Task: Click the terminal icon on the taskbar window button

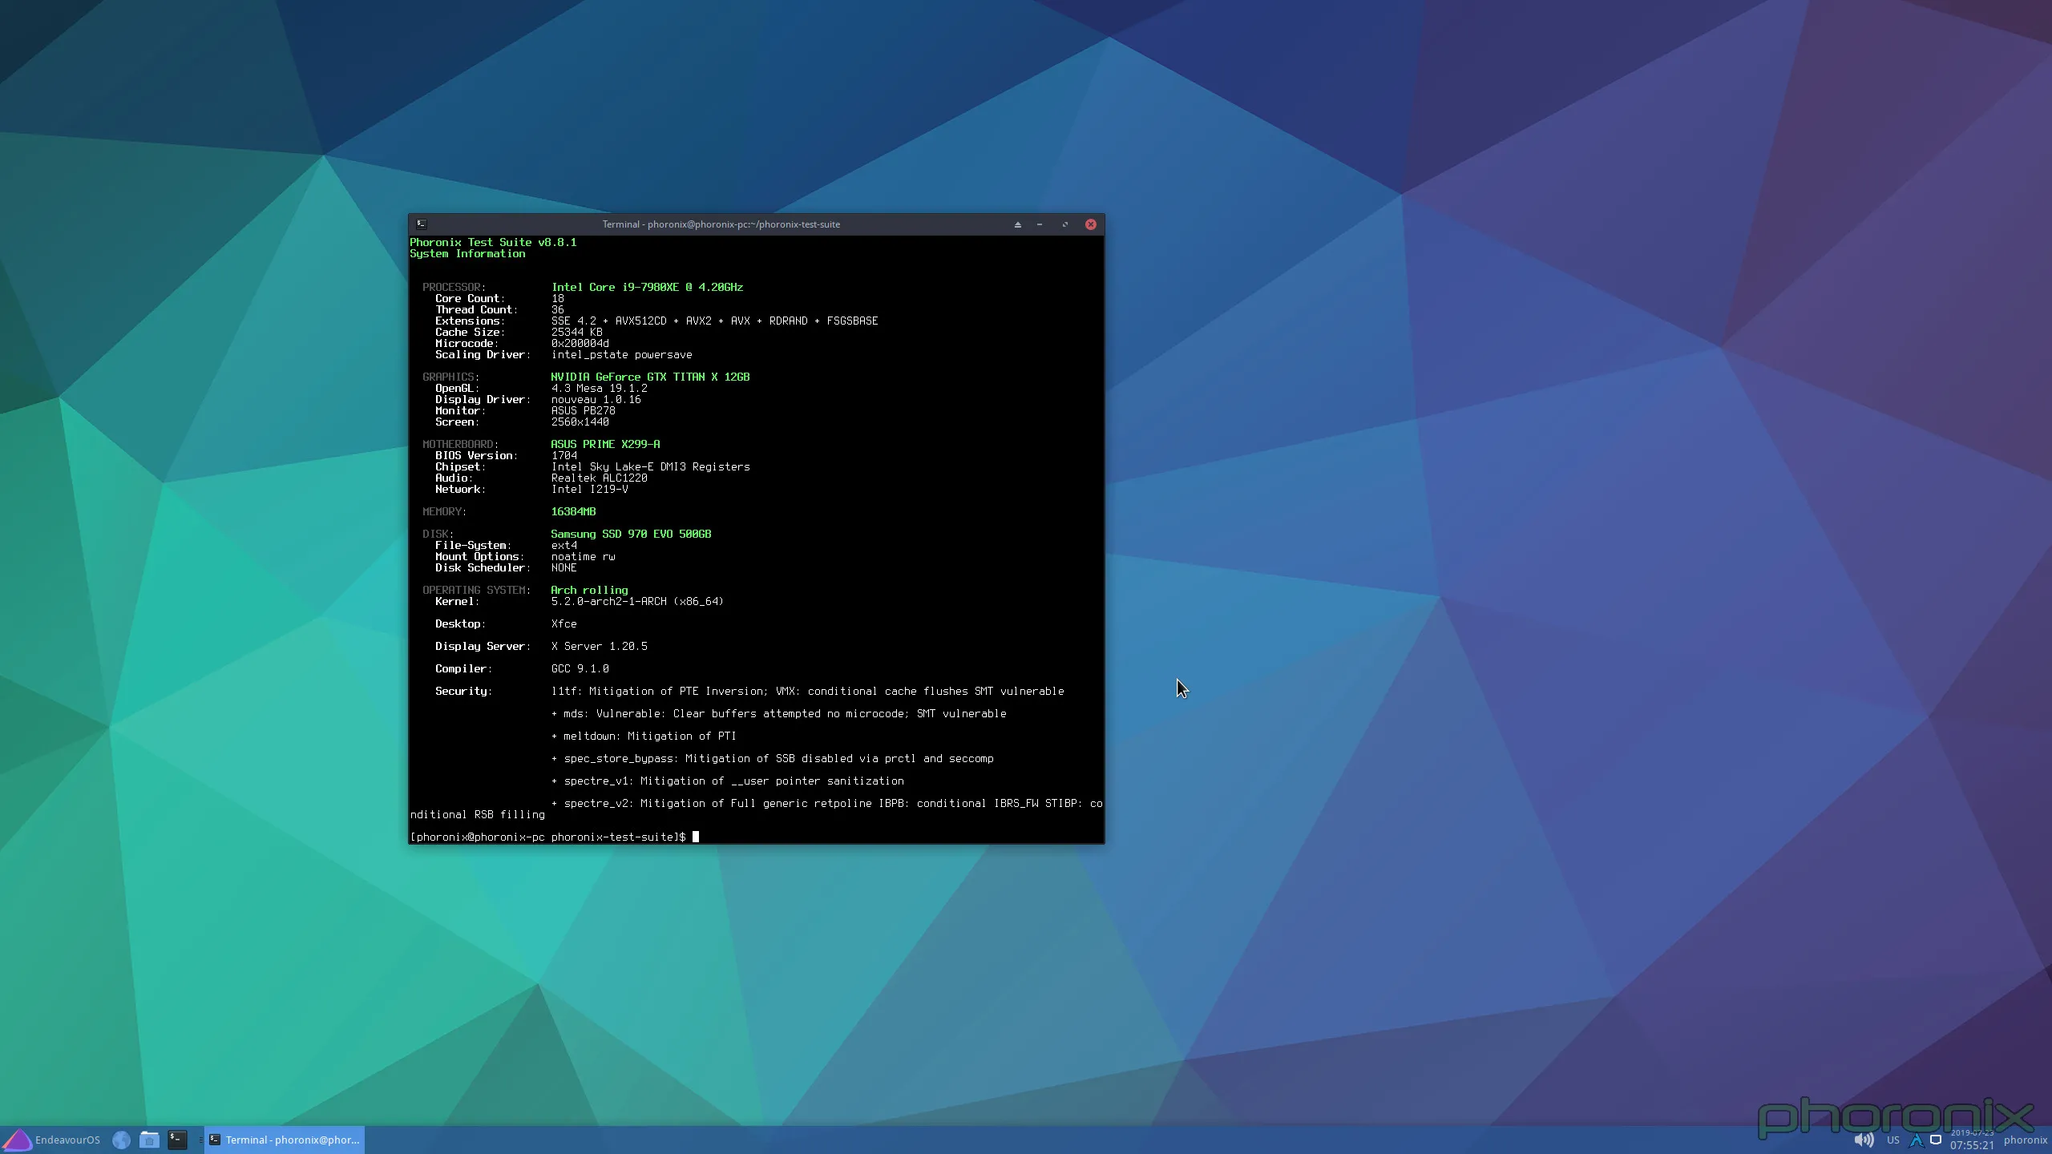Action: pos(214,1140)
